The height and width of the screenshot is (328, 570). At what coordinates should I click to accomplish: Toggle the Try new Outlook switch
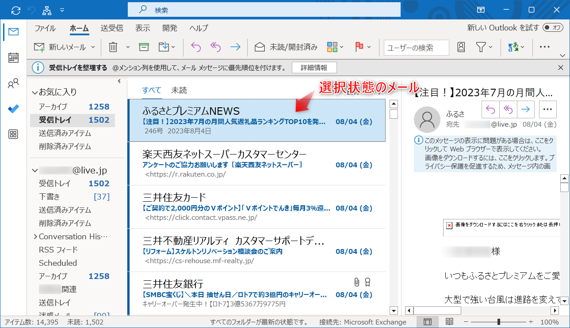[x=553, y=28]
